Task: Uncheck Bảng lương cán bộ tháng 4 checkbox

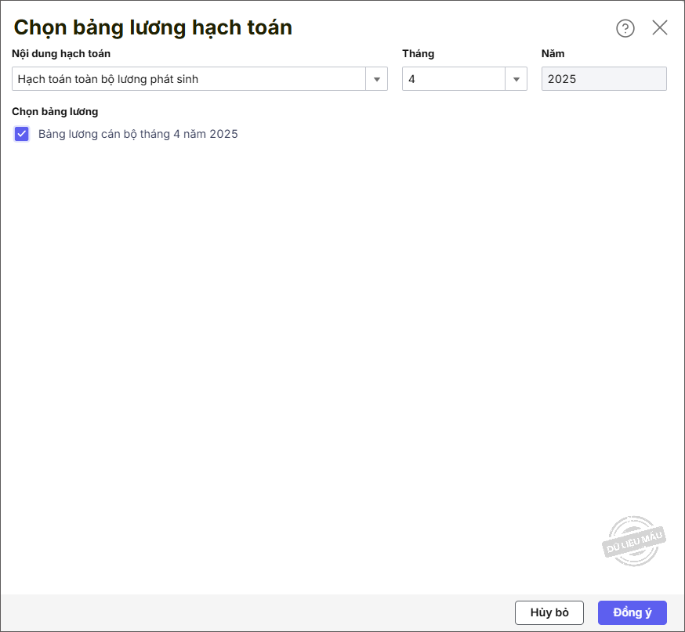Action: coord(22,134)
